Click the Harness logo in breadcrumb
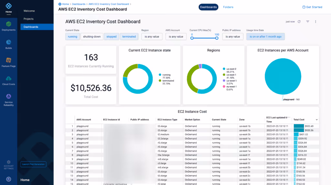The width and height of the screenshot is (331, 185). point(60,4)
